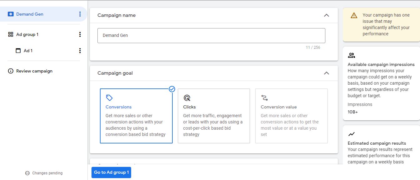420x180 pixels.
Task: Open the Review campaign page
Action: pos(34,71)
